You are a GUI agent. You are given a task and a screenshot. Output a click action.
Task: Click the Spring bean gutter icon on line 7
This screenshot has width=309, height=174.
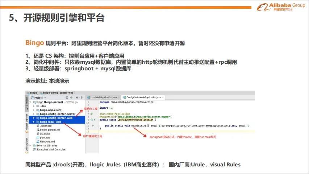click(92, 114)
